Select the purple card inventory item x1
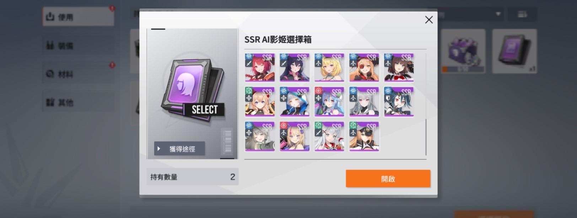The image size is (577, 218). pyautogui.click(x=514, y=51)
